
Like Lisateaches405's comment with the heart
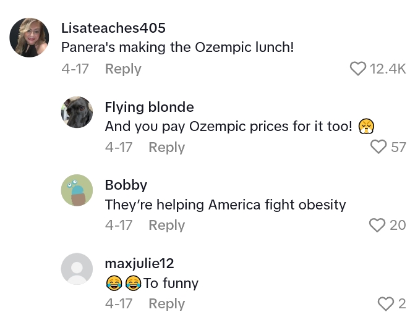(x=358, y=69)
